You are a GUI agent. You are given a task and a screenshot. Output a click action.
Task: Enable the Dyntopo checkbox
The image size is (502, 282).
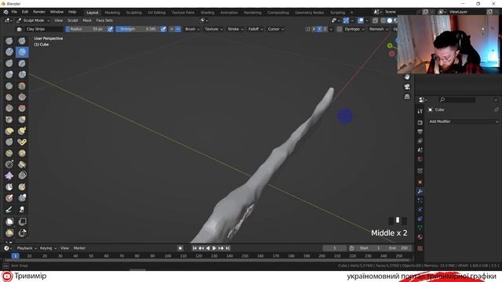pos(340,29)
